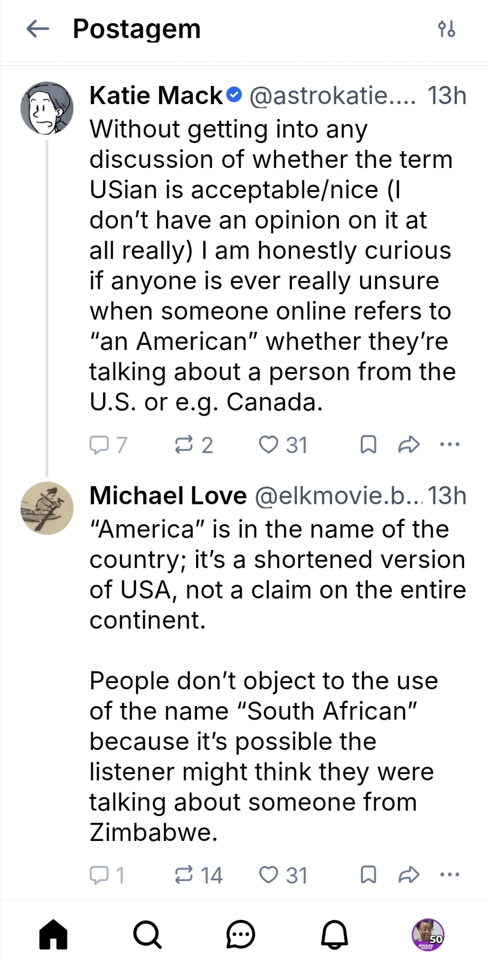This screenshot has width=488, height=960.
Task: Open the Chat messages tab
Action: click(x=240, y=934)
